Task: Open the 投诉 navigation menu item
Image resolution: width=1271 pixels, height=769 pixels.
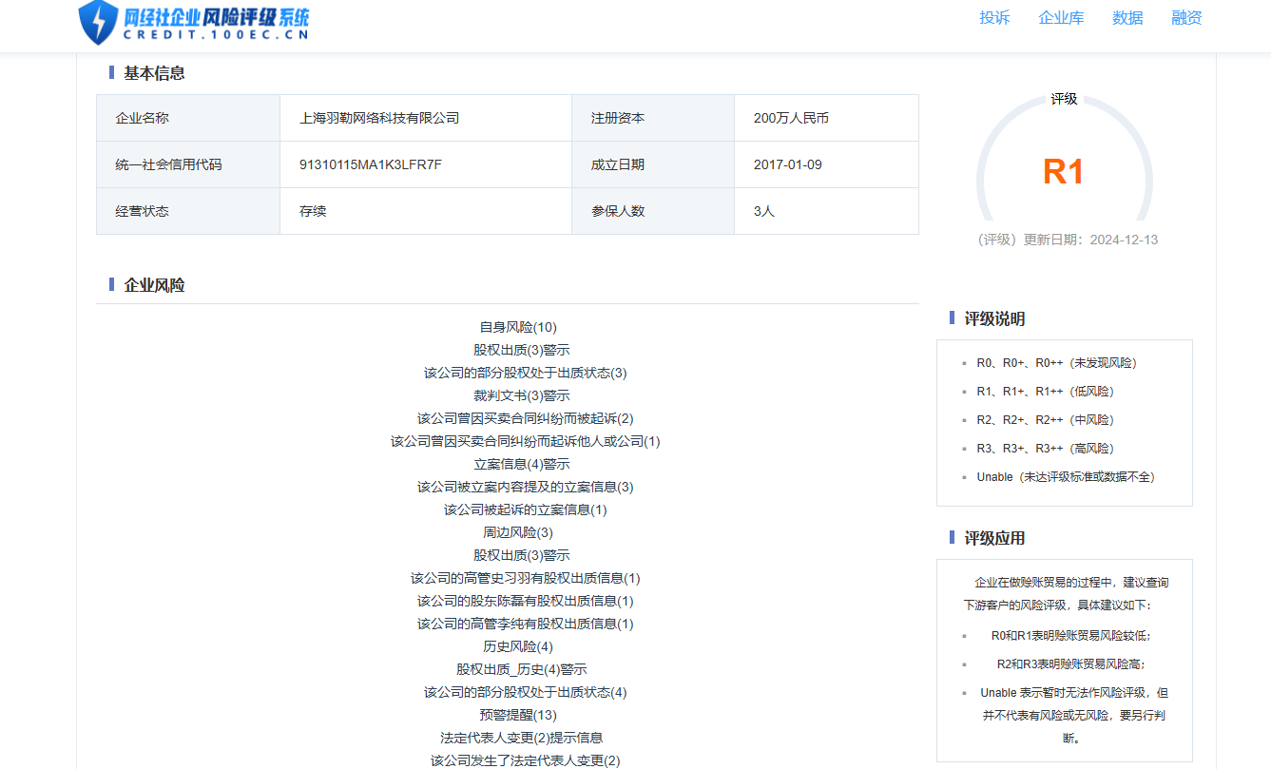Action: 994,18
